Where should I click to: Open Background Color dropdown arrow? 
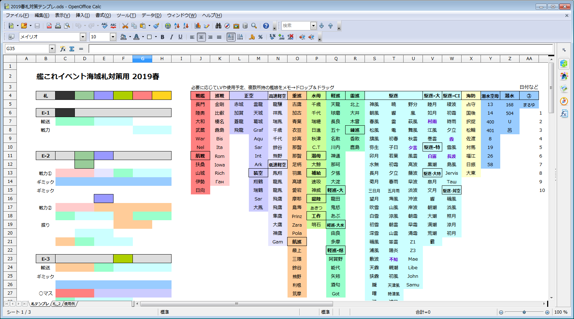(x=130, y=37)
